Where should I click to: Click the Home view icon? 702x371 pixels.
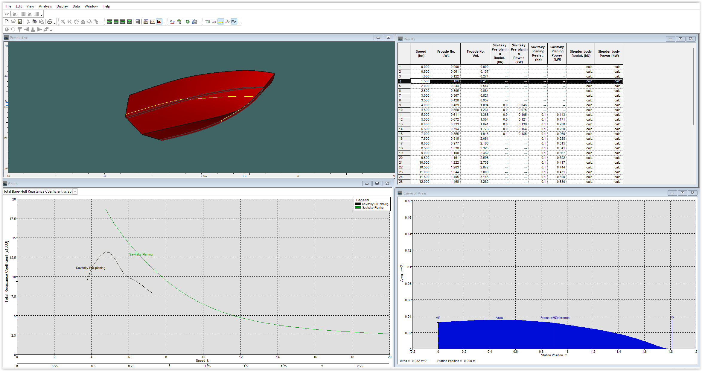[83, 22]
